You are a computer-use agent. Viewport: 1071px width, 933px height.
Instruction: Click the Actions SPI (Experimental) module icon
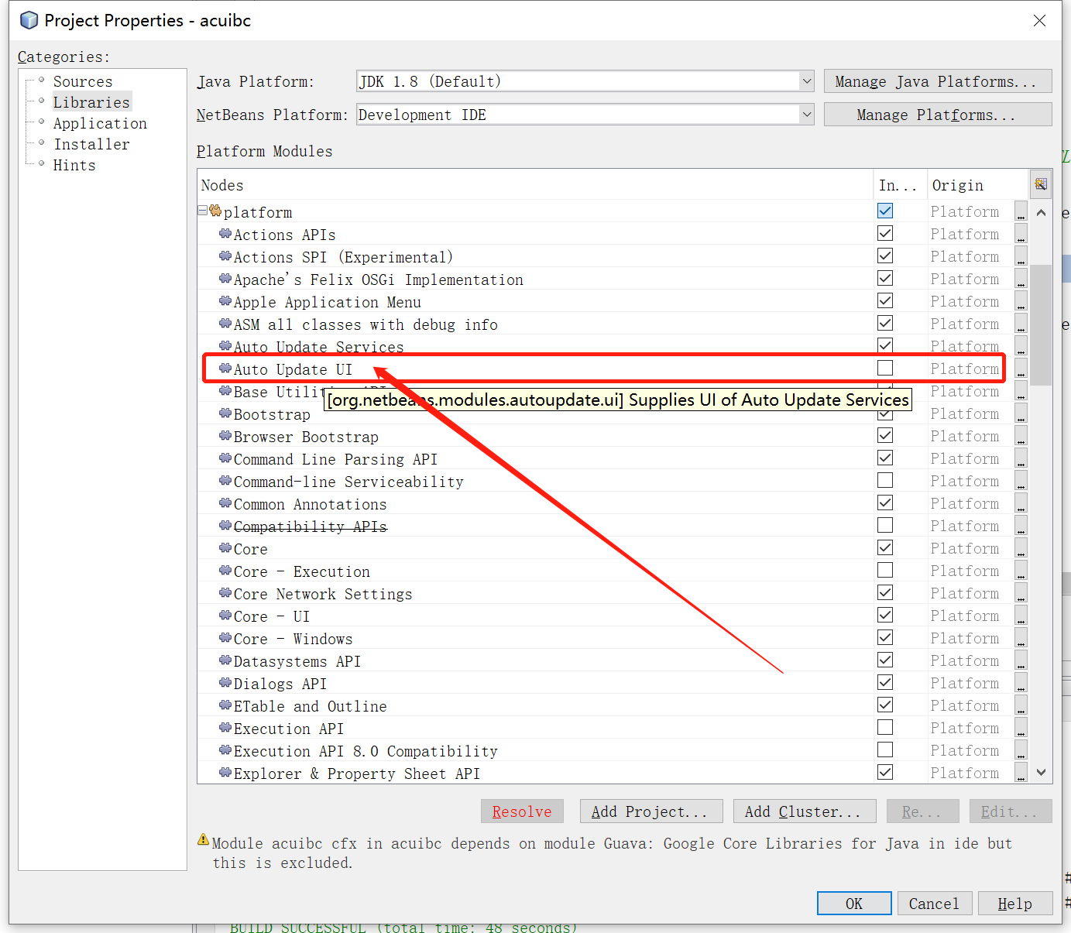tap(225, 256)
